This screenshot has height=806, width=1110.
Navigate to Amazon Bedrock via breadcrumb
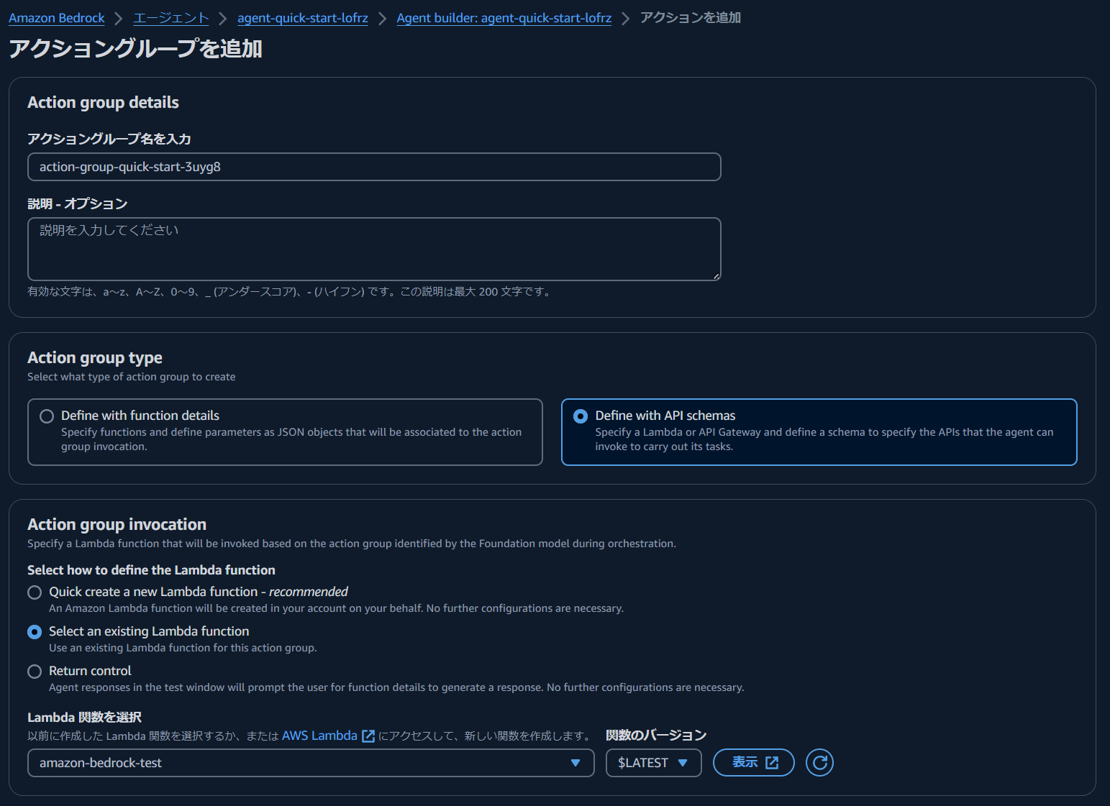click(56, 17)
